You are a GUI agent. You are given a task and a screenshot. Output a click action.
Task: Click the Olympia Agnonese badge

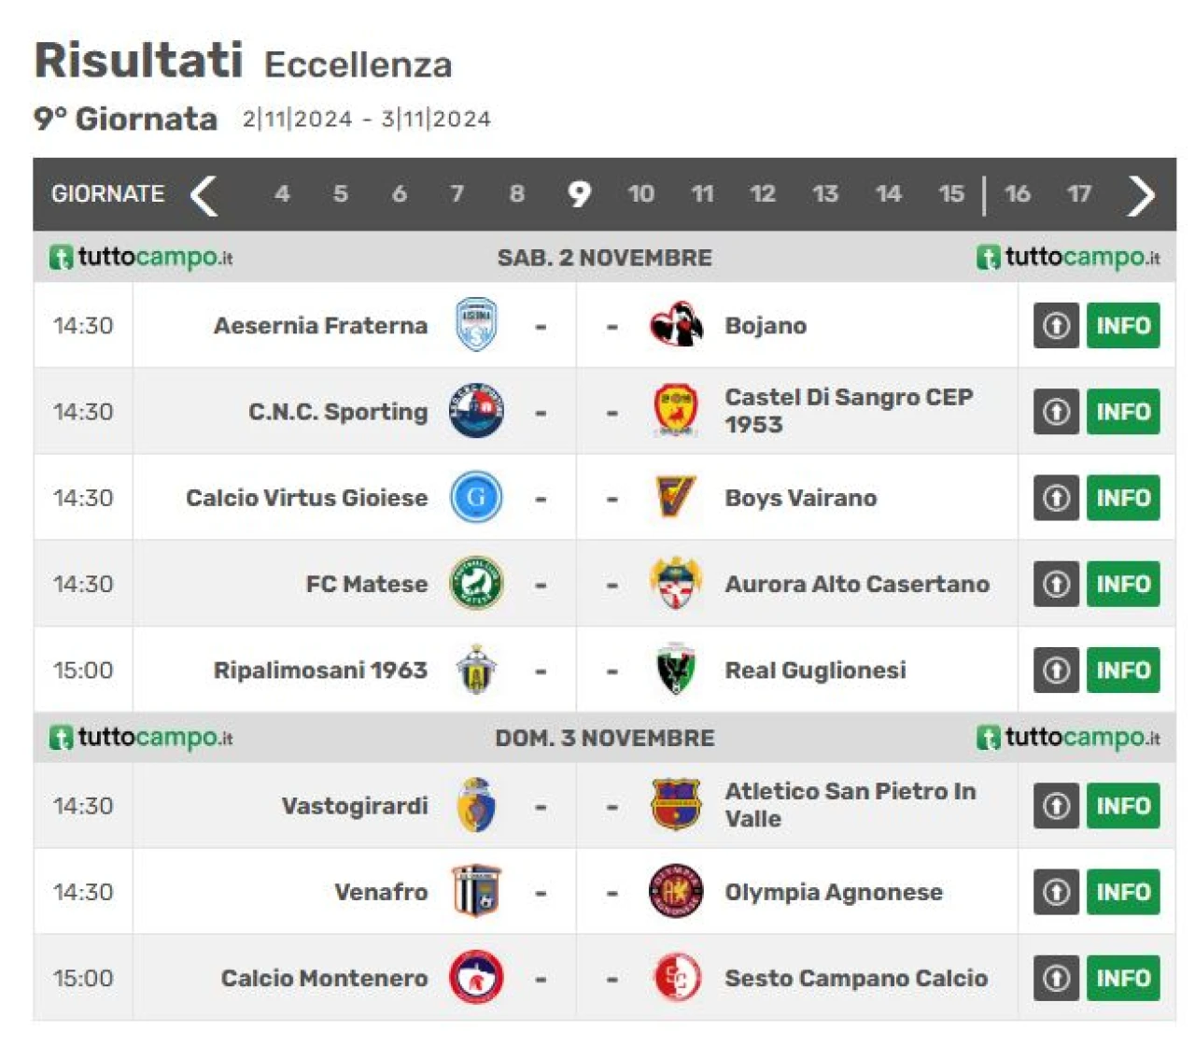(x=676, y=891)
